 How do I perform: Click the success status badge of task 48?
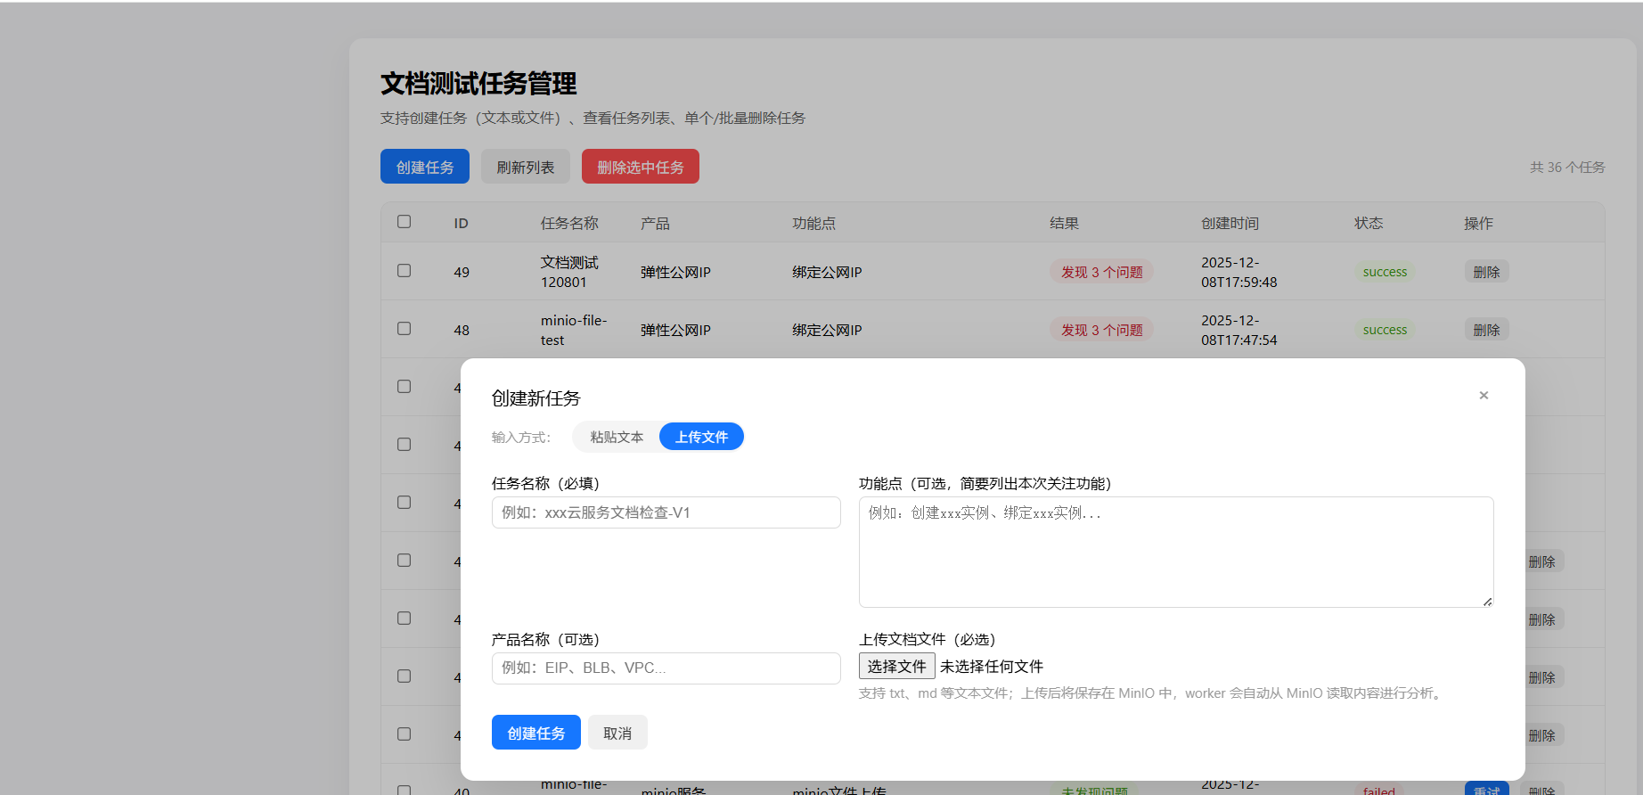[x=1385, y=330]
